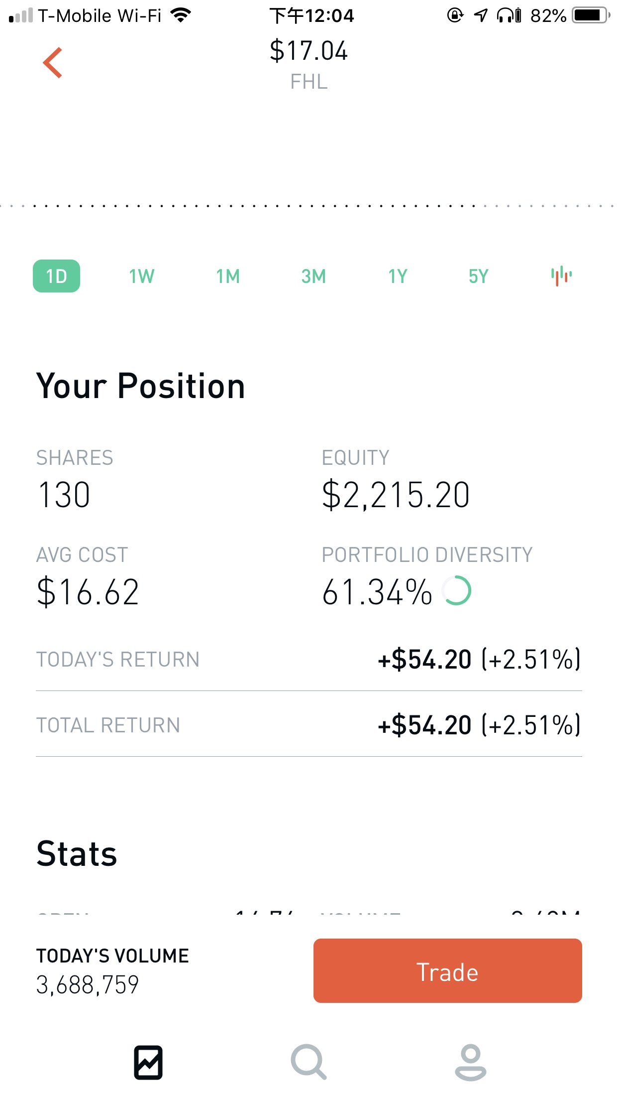Show the 3M chart range
This screenshot has width=618, height=1100.
[313, 276]
